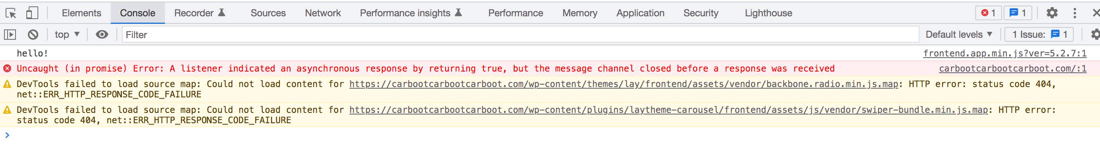Viewport: 1100px width, 159px height.
Task: Create a live expression with the eye icon
Action: pyautogui.click(x=102, y=35)
